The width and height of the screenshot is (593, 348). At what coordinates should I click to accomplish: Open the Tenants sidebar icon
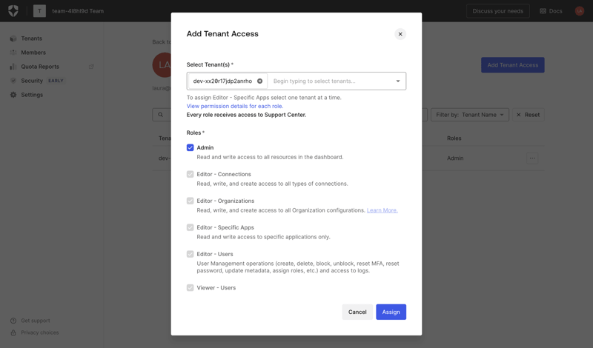(x=13, y=39)
